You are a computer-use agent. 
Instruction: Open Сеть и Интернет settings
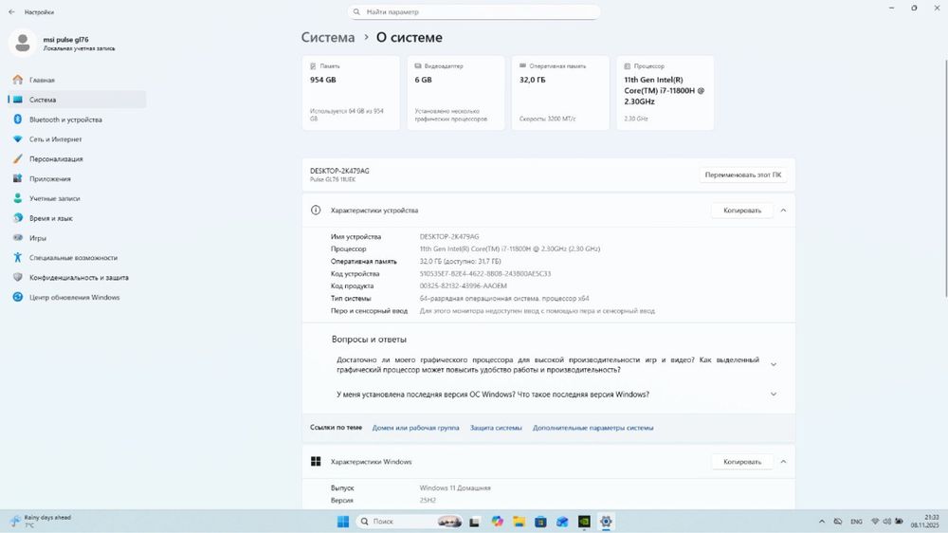pyautogui.click(x=77, y=139)
